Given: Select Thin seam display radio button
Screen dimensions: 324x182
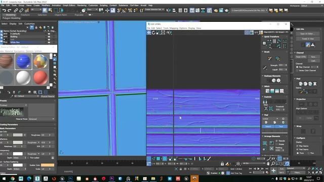Looking at the screenshot, I should coord(308,153).
